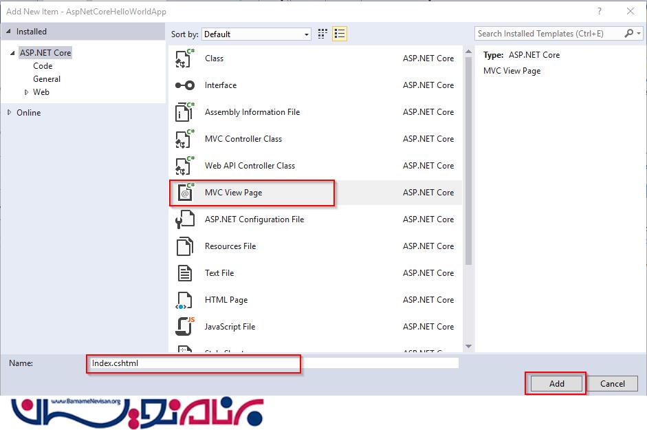Viewport: 647px width, 430px height.
Task: Select the General category
Action: (47, 79)
